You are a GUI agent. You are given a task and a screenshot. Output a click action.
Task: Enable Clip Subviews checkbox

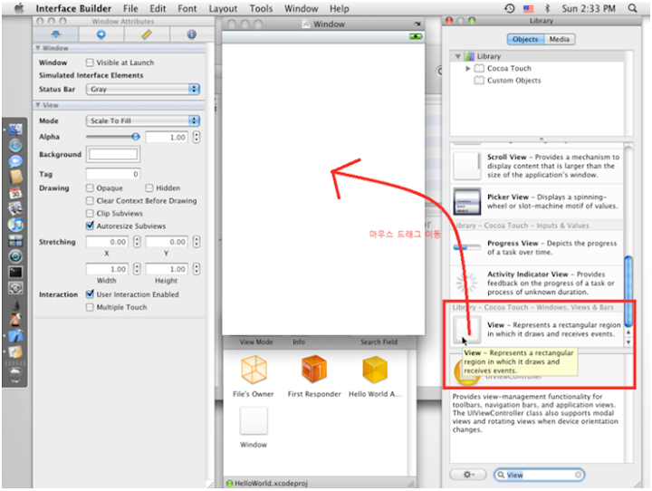(x=90, y=213)
